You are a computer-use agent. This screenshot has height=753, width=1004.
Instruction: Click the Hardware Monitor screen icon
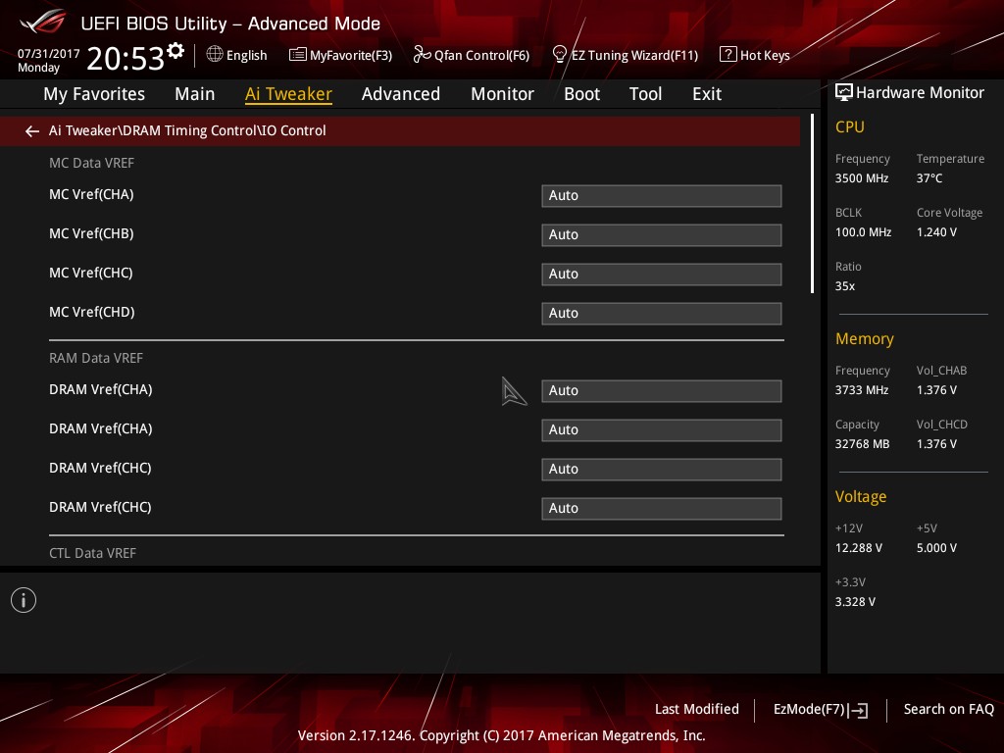pos(844,93)
